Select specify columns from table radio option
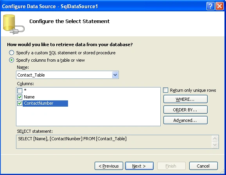Viewport: 226px width, 175px height. pos(11,60)
